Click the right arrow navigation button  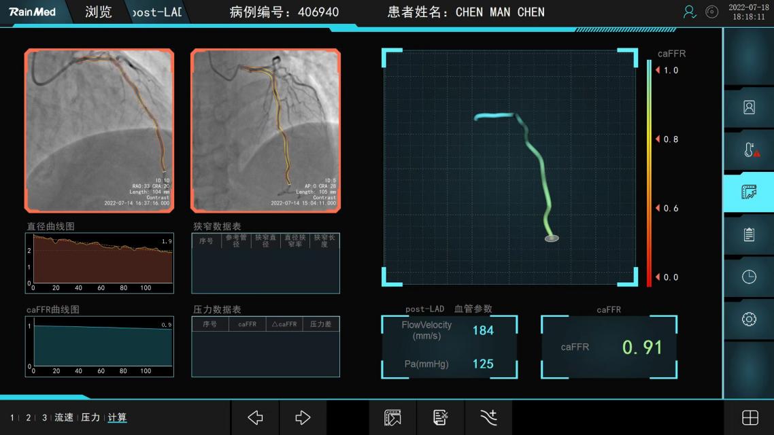coord(303,417)
